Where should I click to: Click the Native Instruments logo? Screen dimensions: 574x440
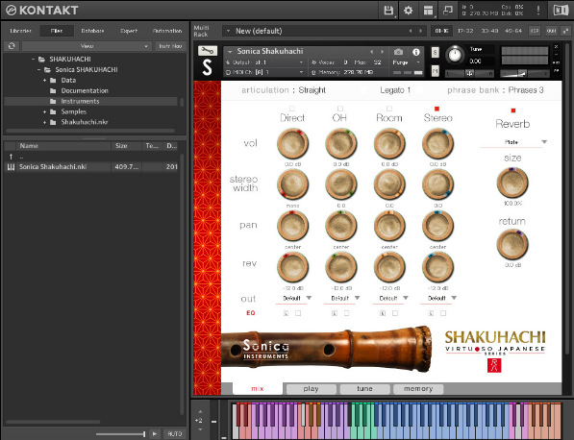[x=561, y=11]
